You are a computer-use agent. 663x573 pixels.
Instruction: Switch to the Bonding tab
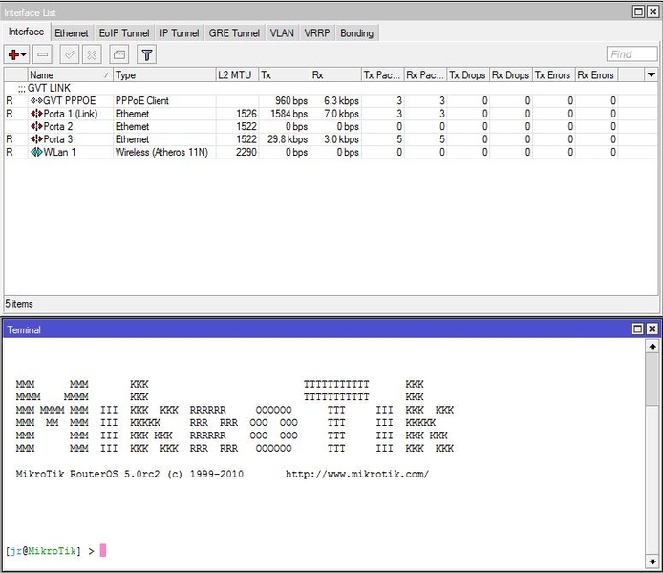click(x=356, y=33)
